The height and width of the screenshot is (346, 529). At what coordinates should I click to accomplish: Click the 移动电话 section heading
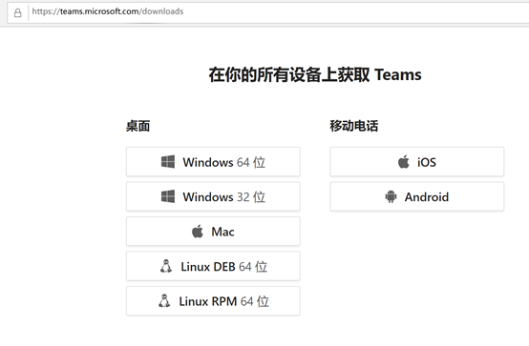(354, 126)
